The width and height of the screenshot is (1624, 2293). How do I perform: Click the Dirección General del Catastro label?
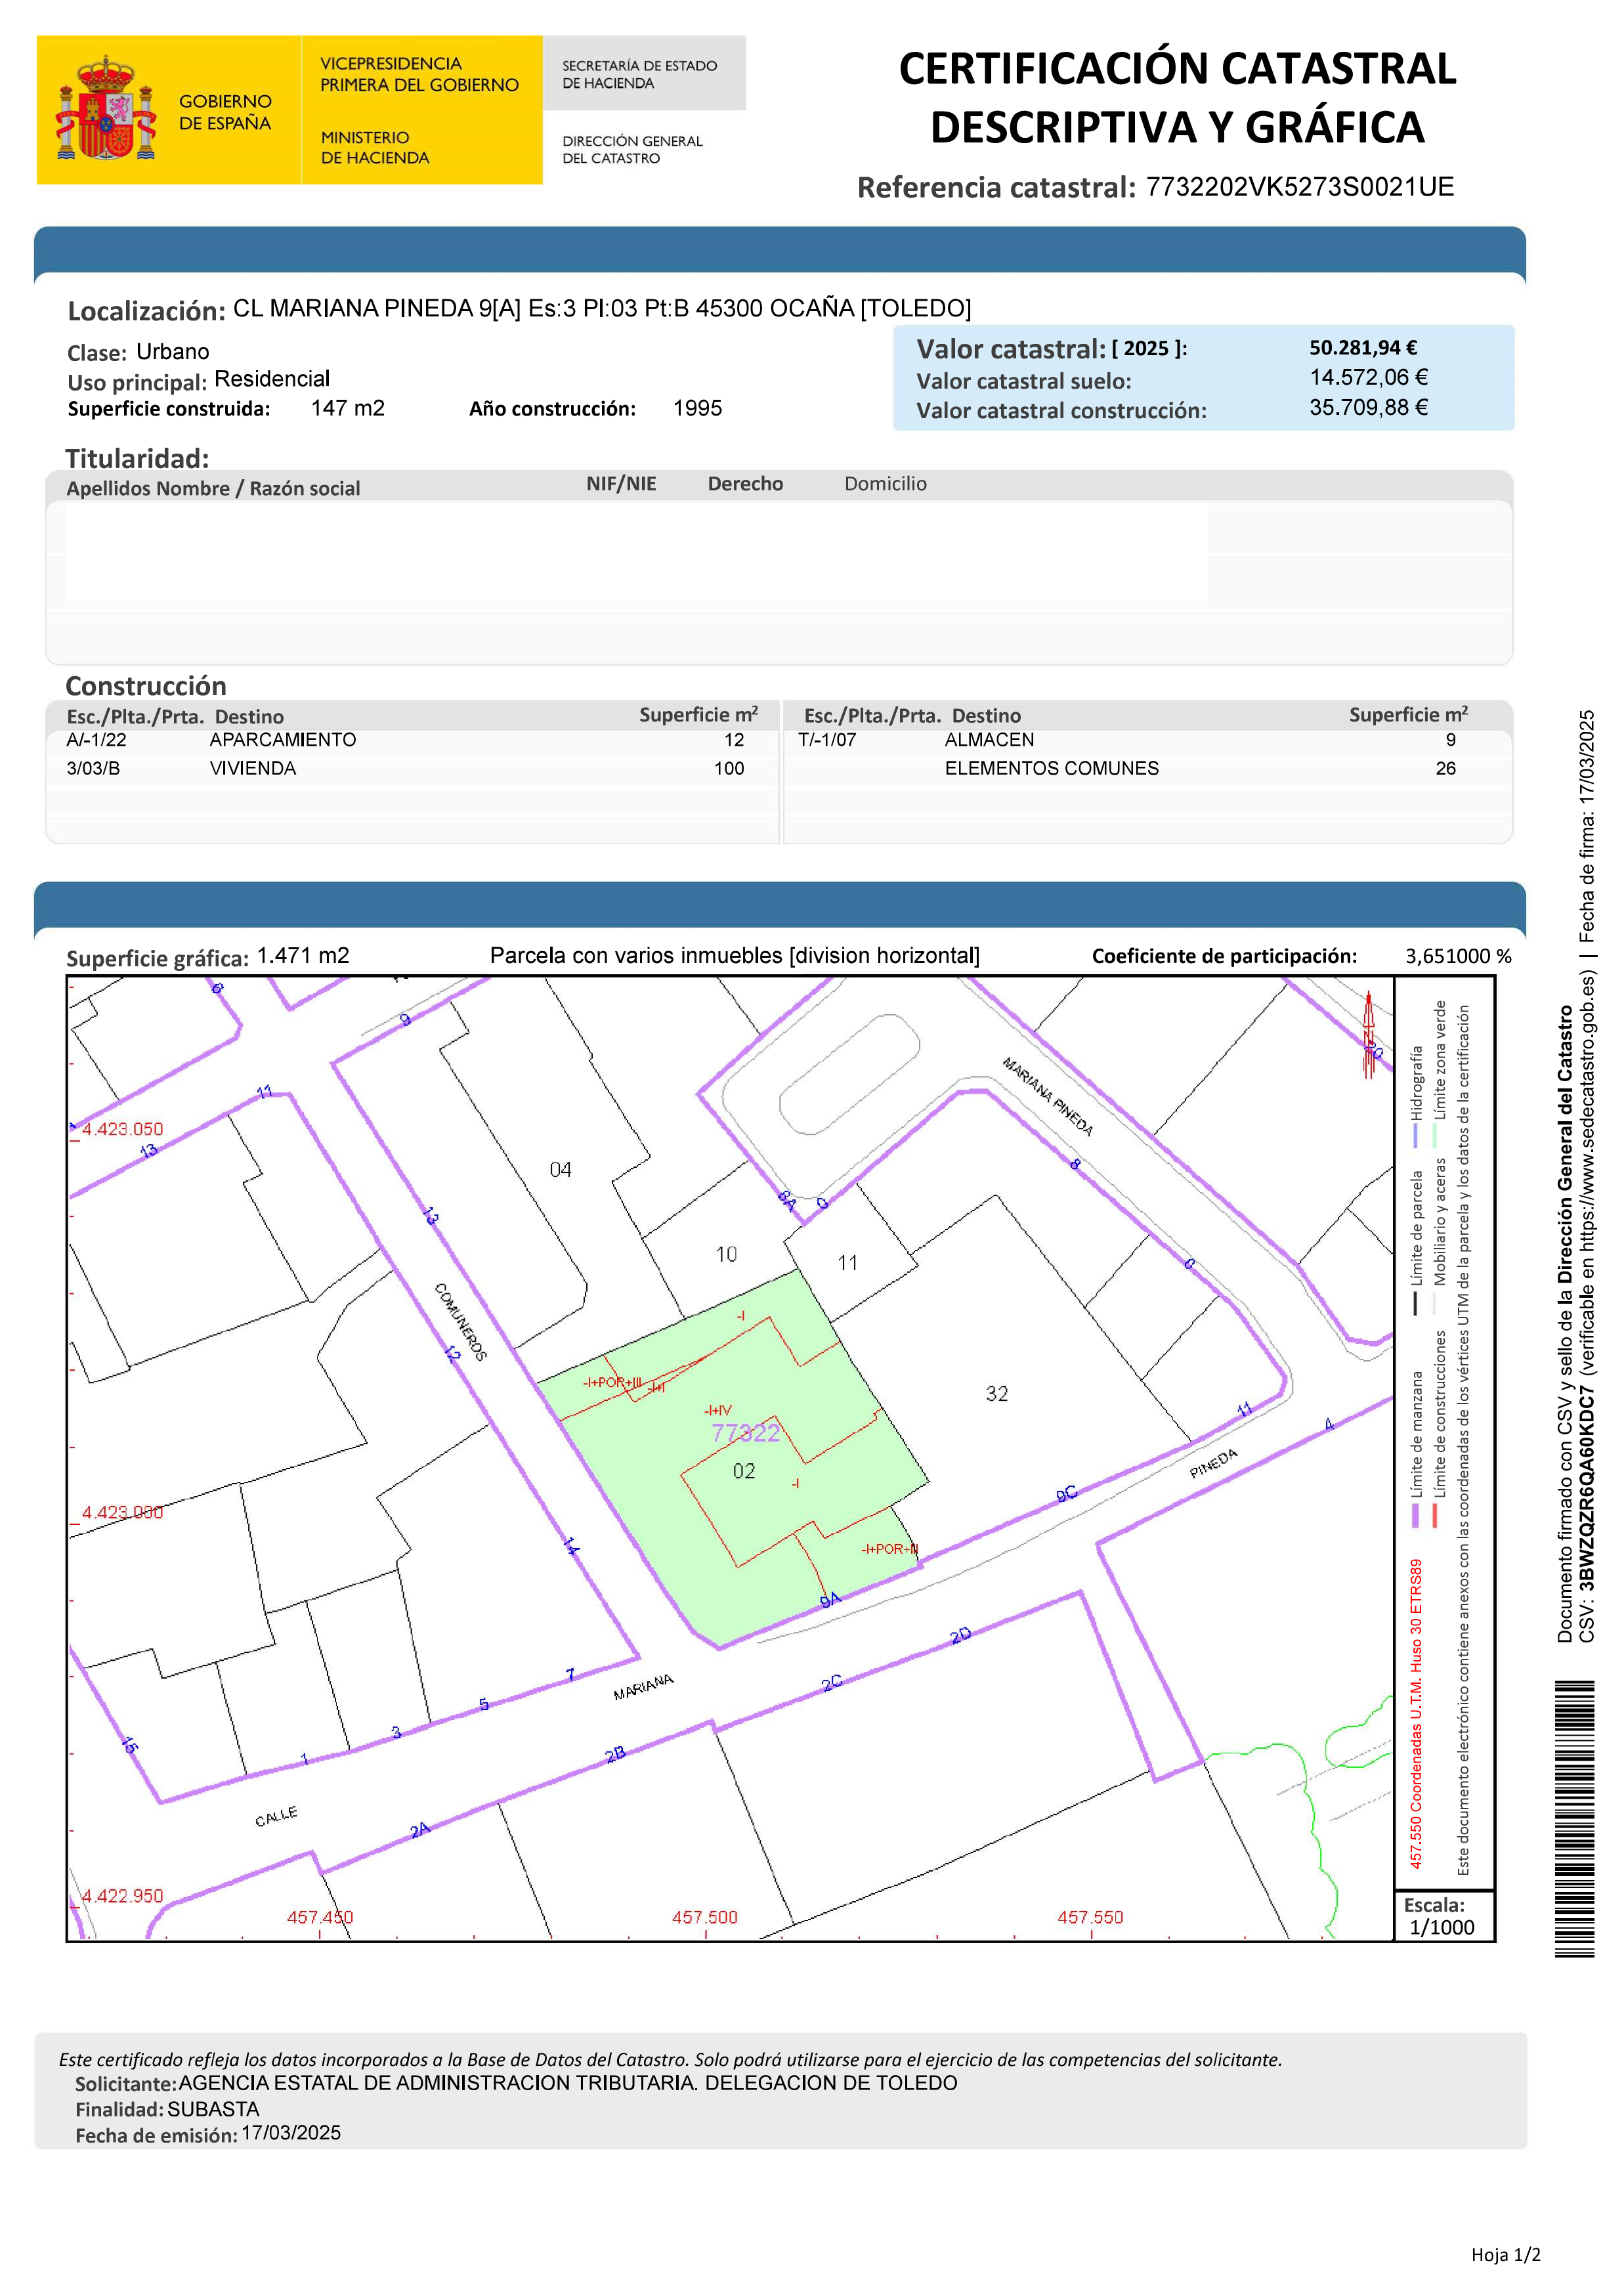coord(632,150)
